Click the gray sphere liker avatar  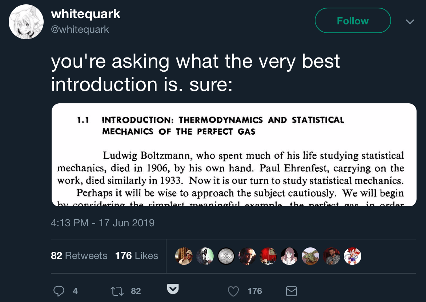click(226, 256)
